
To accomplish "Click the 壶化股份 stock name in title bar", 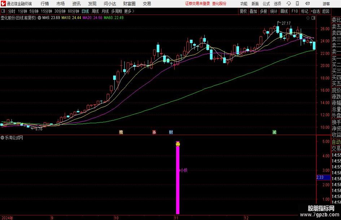I will point(219,4).
